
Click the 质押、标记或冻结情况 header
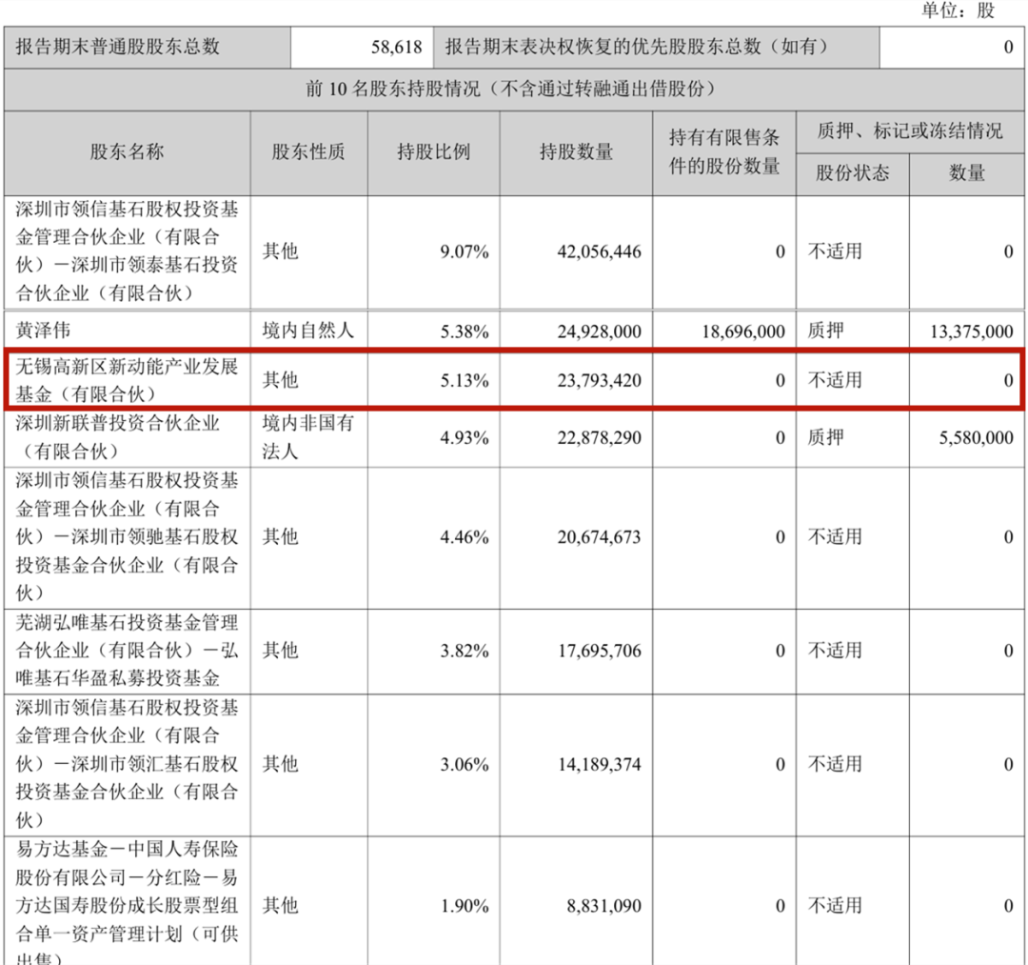(x=909, y=131)
